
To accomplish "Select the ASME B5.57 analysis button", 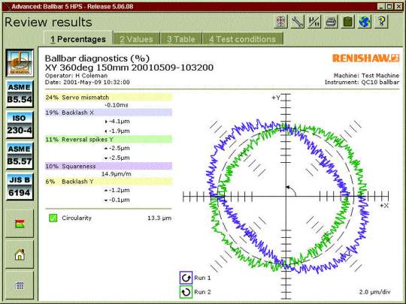I will (x=20, y=155).
